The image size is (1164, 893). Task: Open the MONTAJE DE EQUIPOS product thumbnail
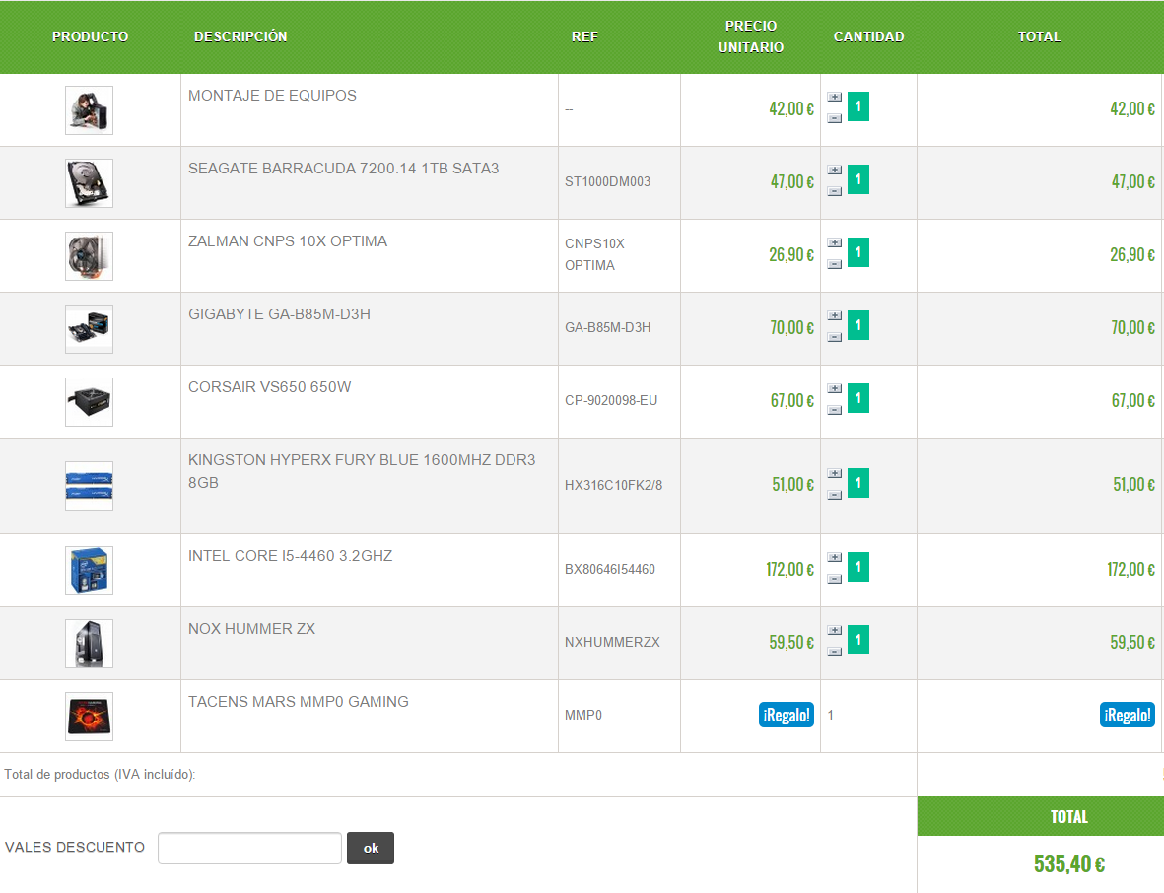pyautogui.click(x=89, y=109)
